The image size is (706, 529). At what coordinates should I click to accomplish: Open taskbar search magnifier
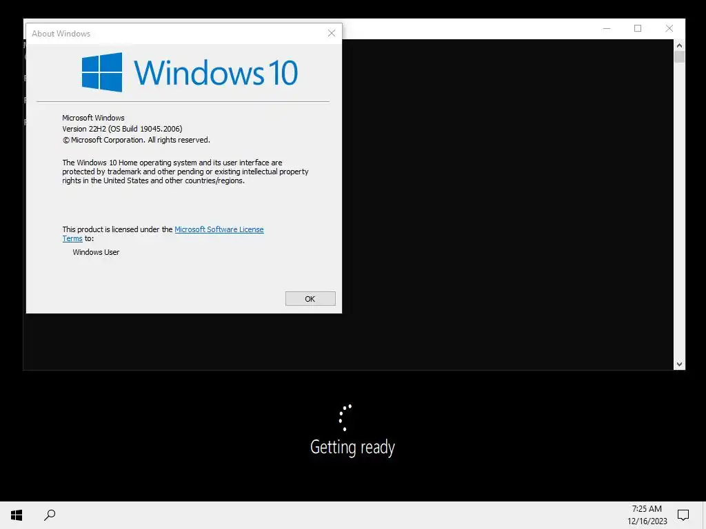tap(50, 515)
